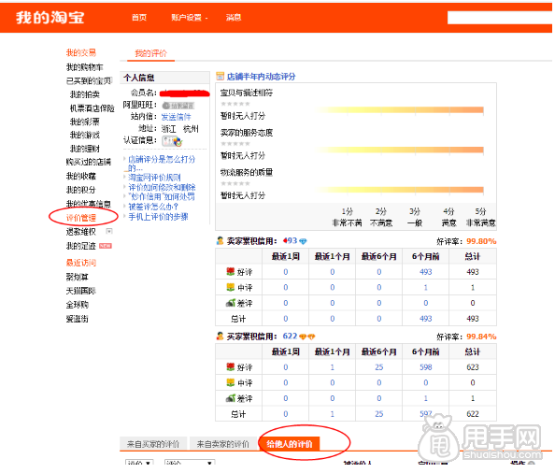Click the blue diamond beside seller credit 493
Image resolution: width=555 pixels, height=473 pixels.
pos(303,241)
